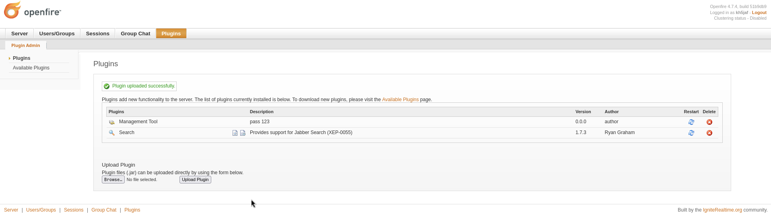The height and width of the screenshot is (222, 771).
Task: Select Plugins in the sidebar
Action: [x=21, y=58]
